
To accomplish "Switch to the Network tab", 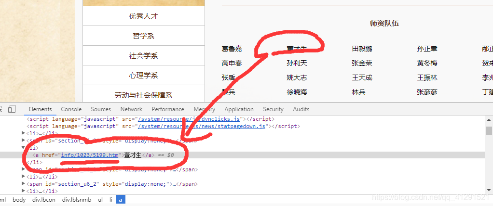I will pos(131,109).
